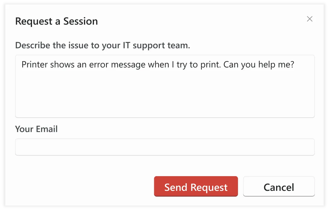
Task: Click the printer error sentence in the textbox
Action: point(158,64)
